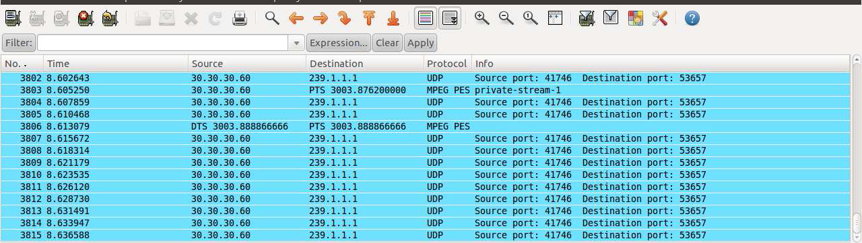Click MPEG PES protocol cell in row 3806
Image resolution: width=862 pixels, height=243 pixels.
click(448, 126)
